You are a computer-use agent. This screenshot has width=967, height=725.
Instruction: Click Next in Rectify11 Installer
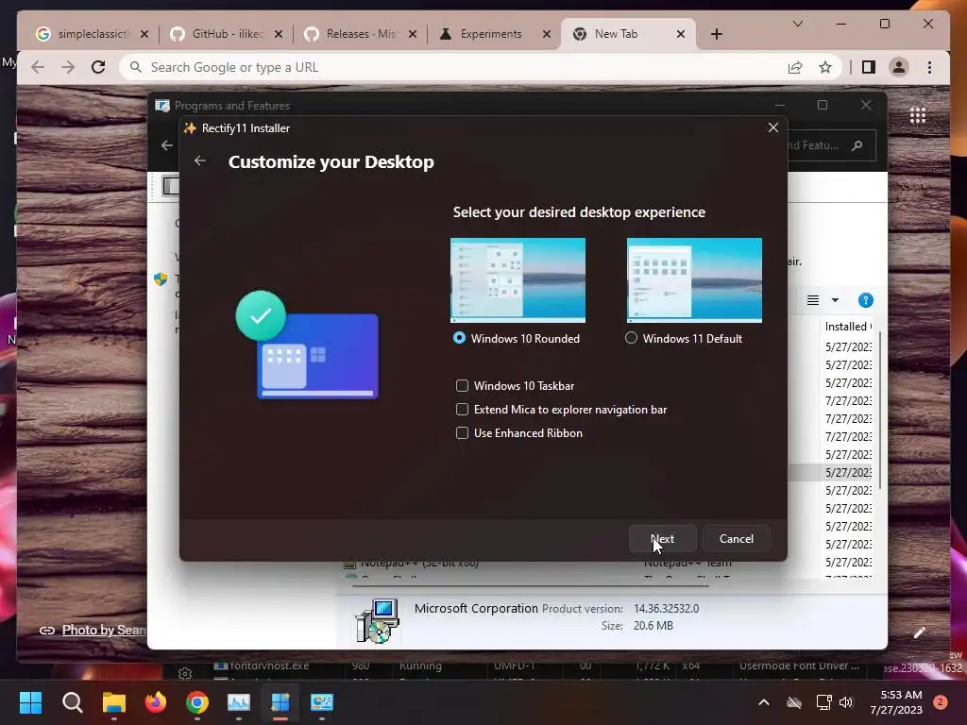tap(662, 539)
